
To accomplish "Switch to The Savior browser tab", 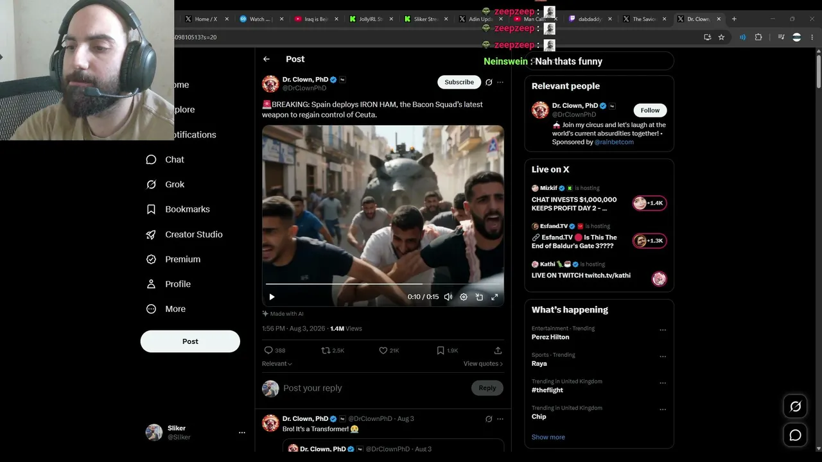I will coord(644,19).
